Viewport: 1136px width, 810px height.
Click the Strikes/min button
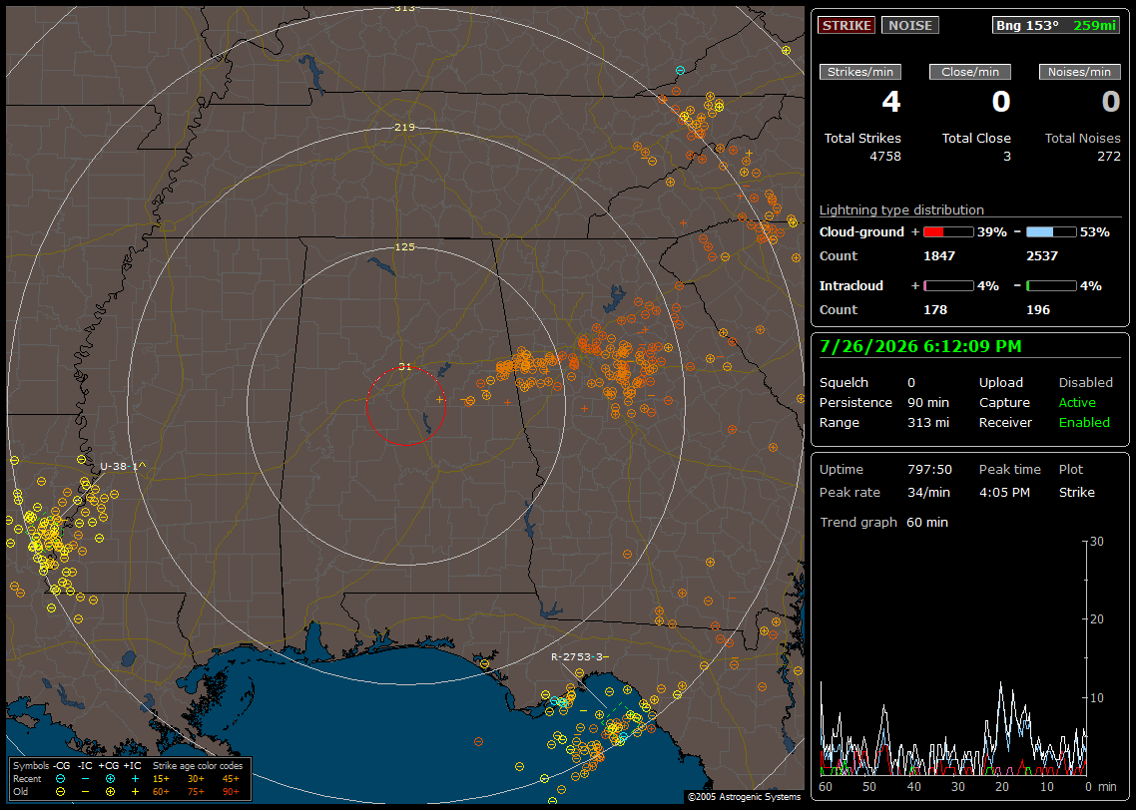coord(859,72)
